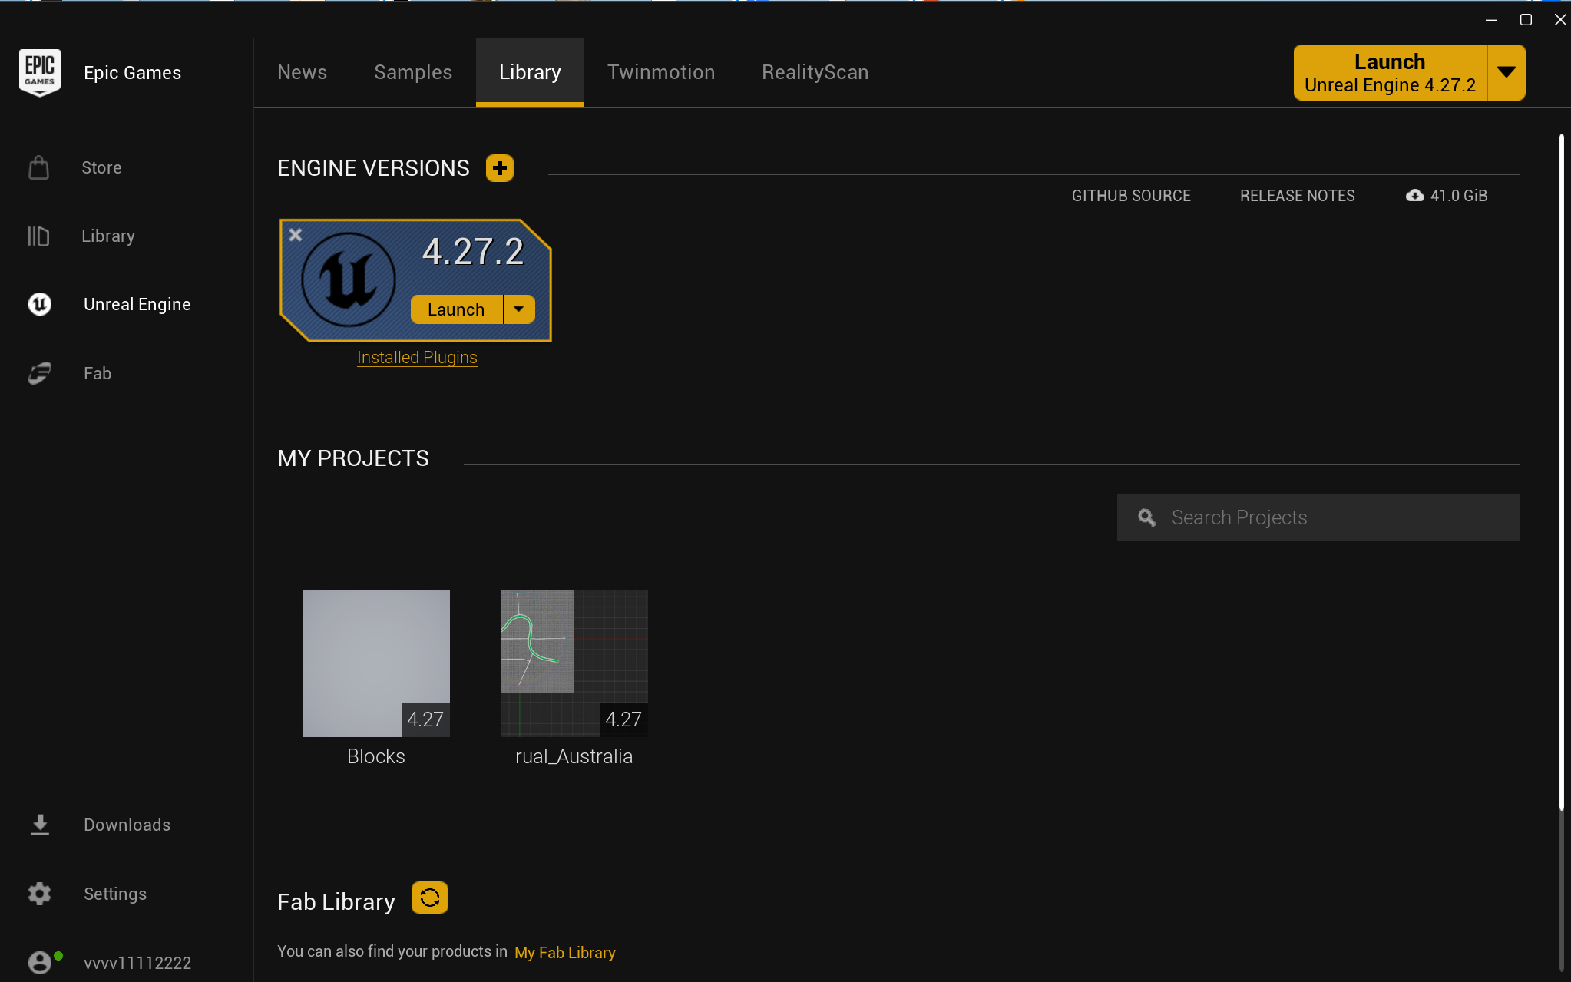The width and height of the screenshot is (1571, 982).
Task: Open the GITHUB SOURCE link
Action: (x=1131, y=196)
